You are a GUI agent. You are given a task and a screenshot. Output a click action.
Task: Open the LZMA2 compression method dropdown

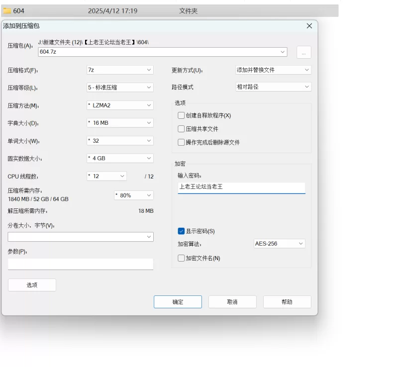coord(120,105)
